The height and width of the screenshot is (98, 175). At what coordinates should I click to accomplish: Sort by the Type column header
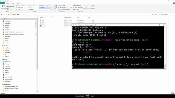(x=78, y=17)
